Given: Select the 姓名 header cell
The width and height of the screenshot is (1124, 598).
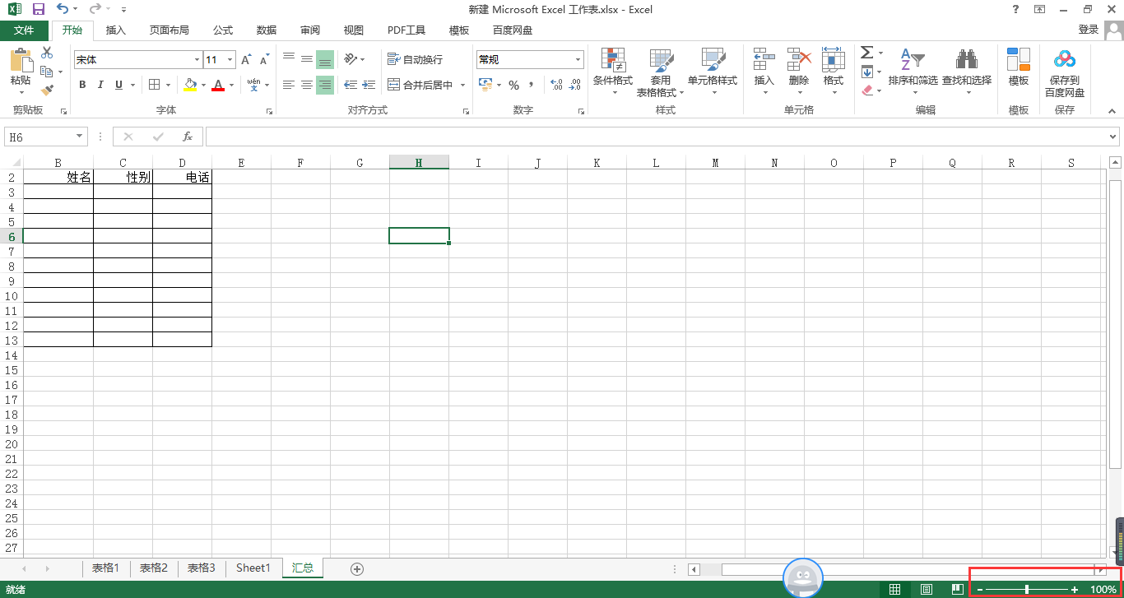Looking at the screenshot, I should [58, 177].
